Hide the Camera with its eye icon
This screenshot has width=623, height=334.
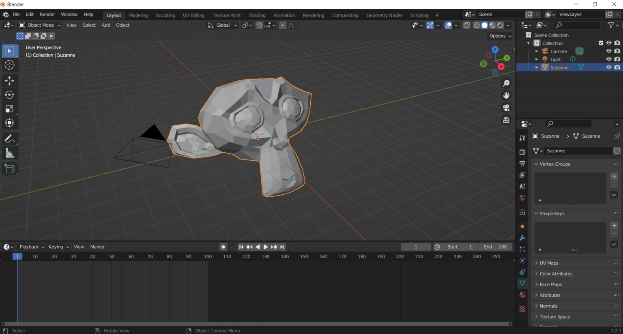609,51
